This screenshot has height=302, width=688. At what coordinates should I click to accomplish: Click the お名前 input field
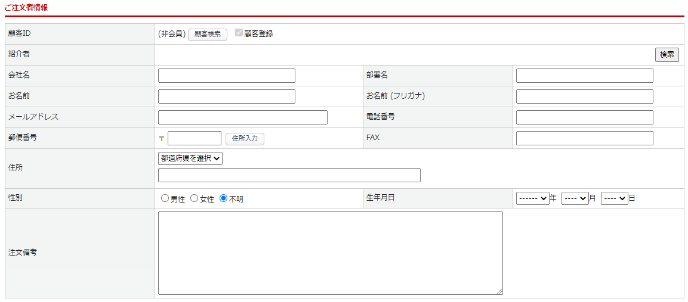click(227, 96)
